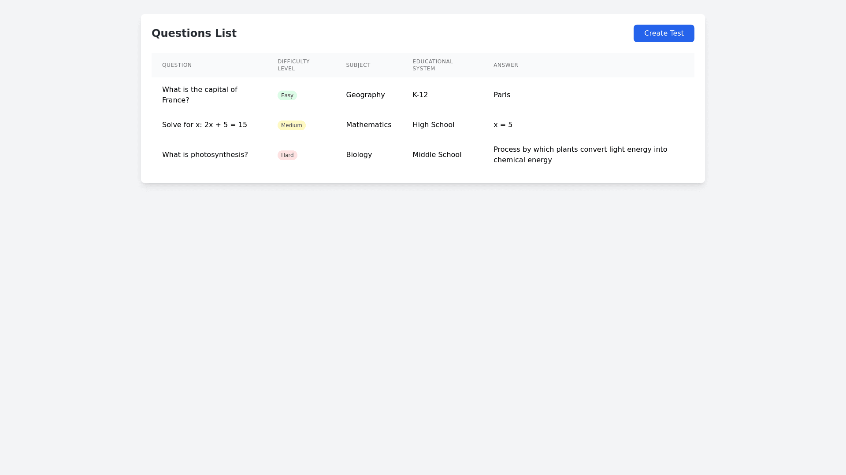Select the Hard difficulty badge
The height and width of the screenshot is (475, 846).
tap(287, 155)
